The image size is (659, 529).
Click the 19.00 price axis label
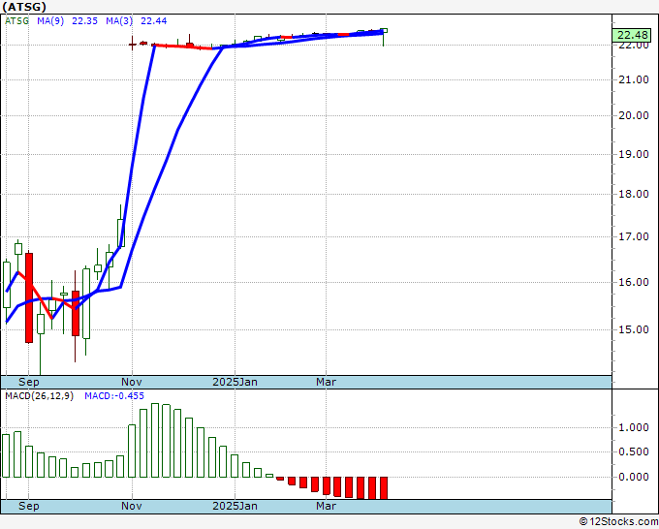[x=634, y=154]
